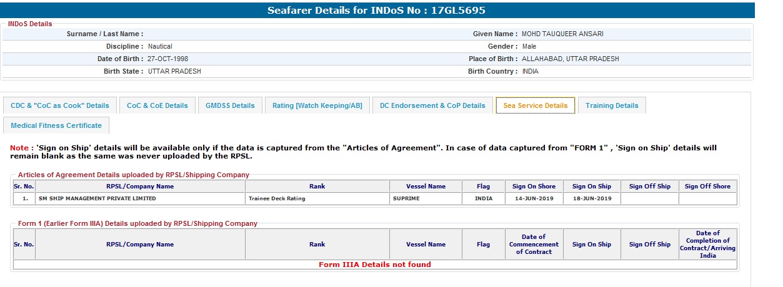The image size is (783, 287).
Task: Click the 18-JUN-2019 sign on ship date
Action: [592, 199]
